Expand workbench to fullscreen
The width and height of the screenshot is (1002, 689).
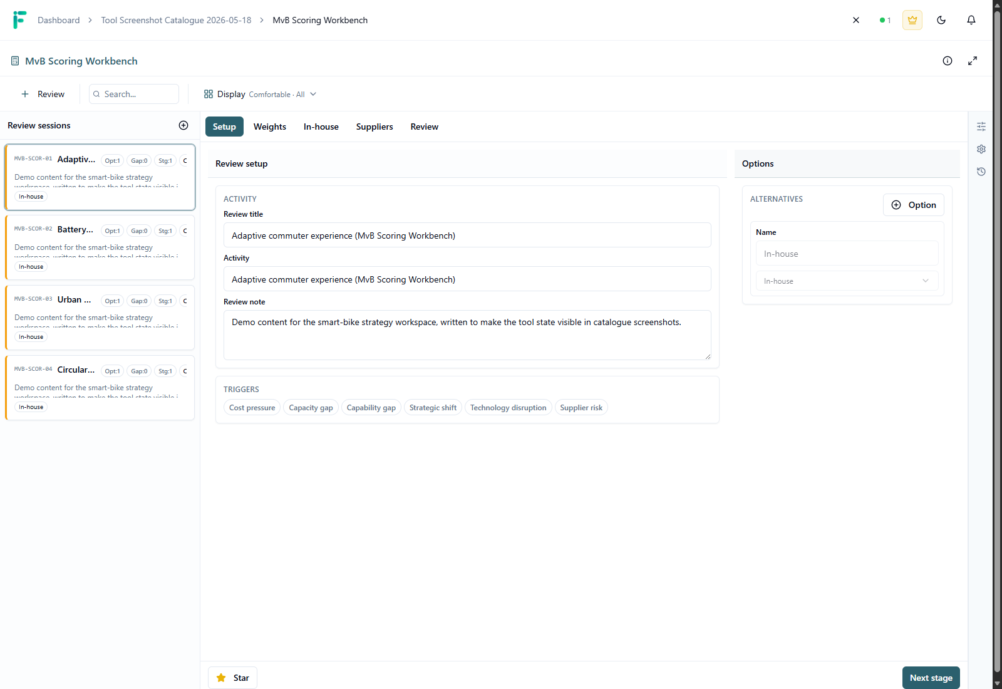(x=973, y=61)
